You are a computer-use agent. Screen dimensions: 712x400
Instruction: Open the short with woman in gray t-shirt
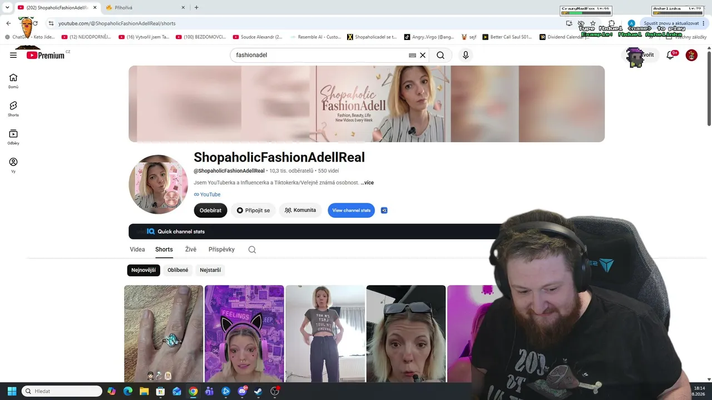(325, 333)
